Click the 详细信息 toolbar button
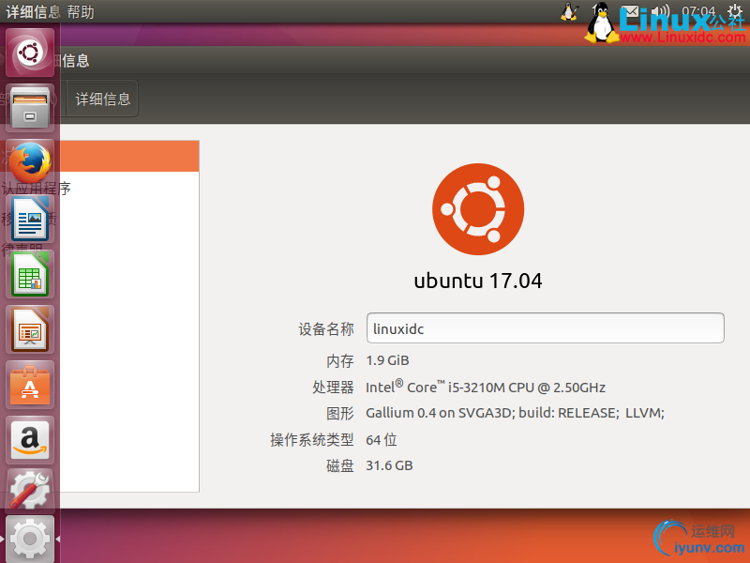 pos(102,99)
